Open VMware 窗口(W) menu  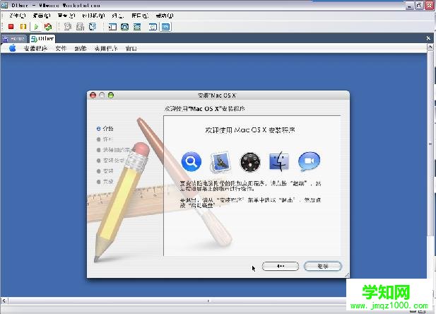coord(140,16)
